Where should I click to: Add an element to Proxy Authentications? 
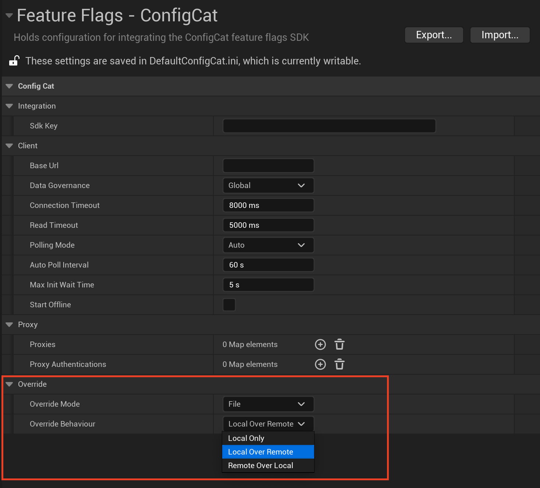click(x=320, y=364)
